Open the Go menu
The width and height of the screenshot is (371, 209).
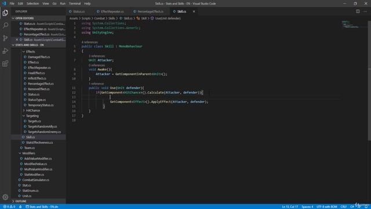pos(54,3)
